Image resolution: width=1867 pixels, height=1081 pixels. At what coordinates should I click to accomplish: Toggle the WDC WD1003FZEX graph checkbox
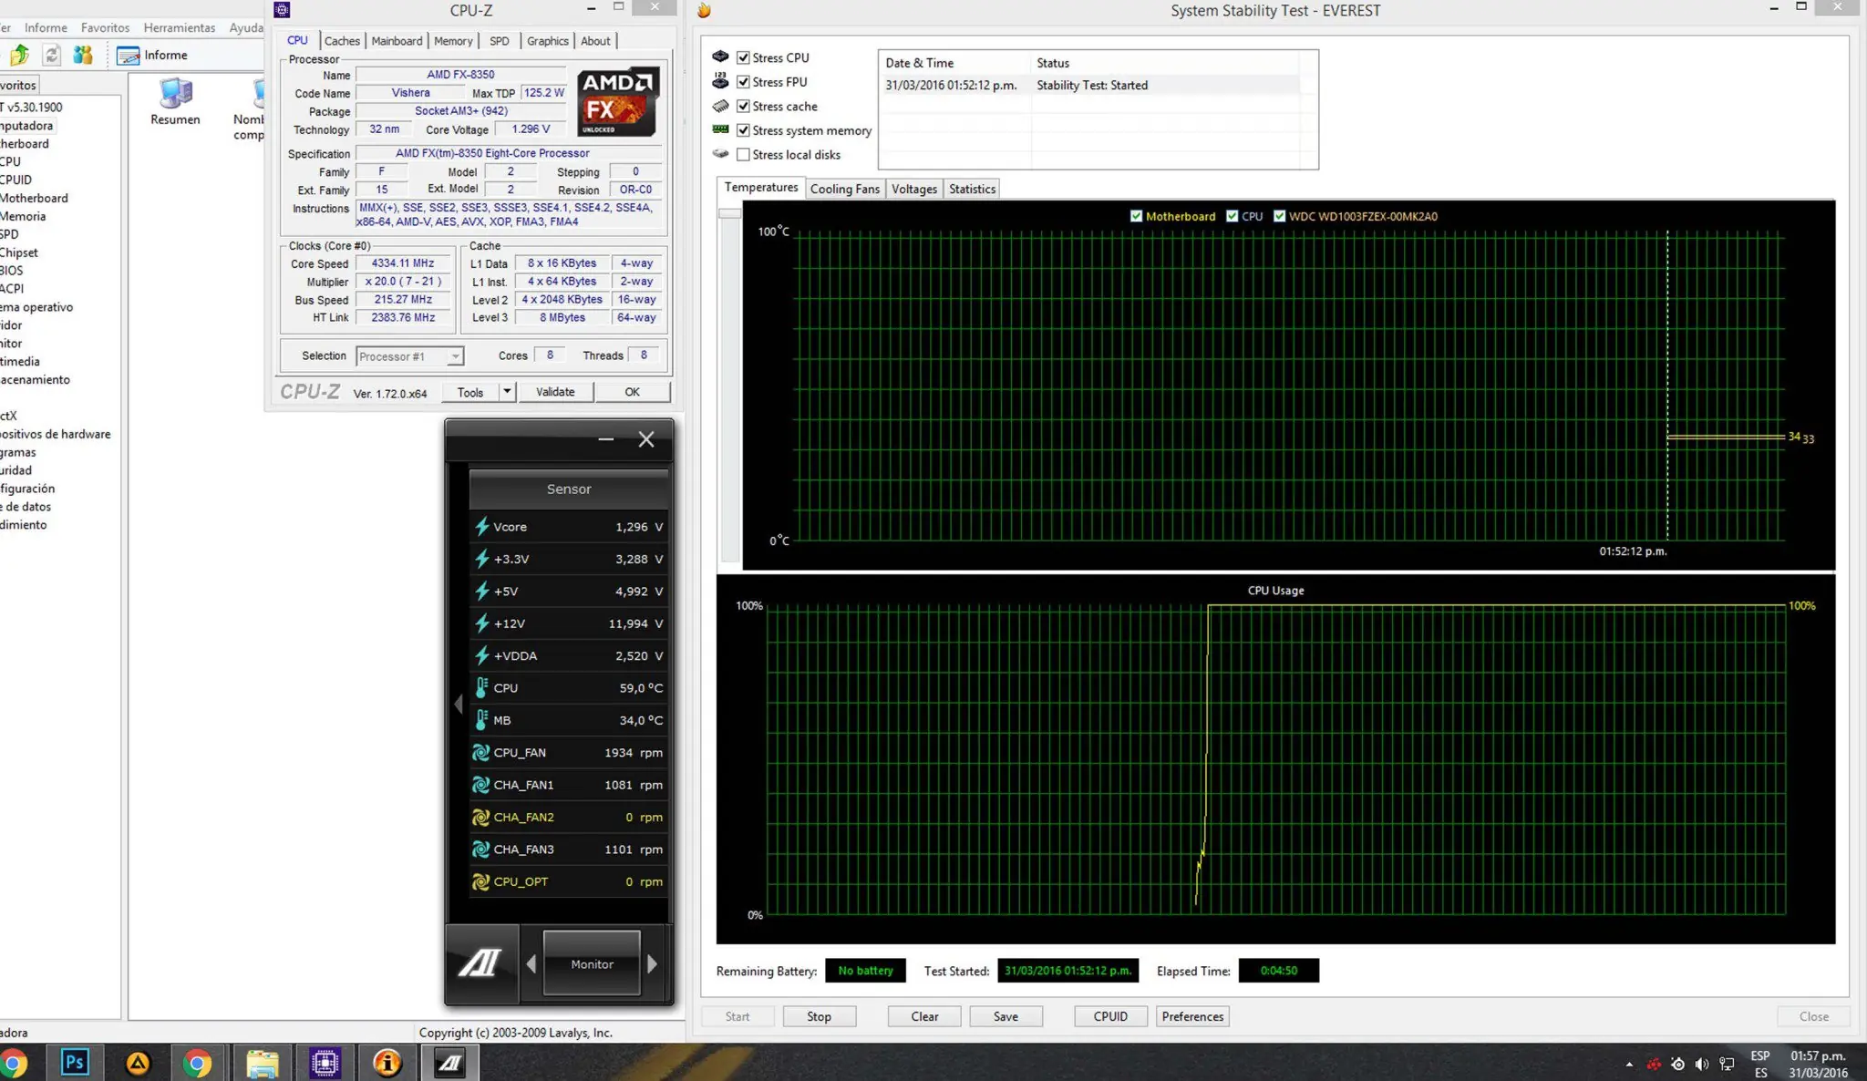click(x=1279, y=216)
